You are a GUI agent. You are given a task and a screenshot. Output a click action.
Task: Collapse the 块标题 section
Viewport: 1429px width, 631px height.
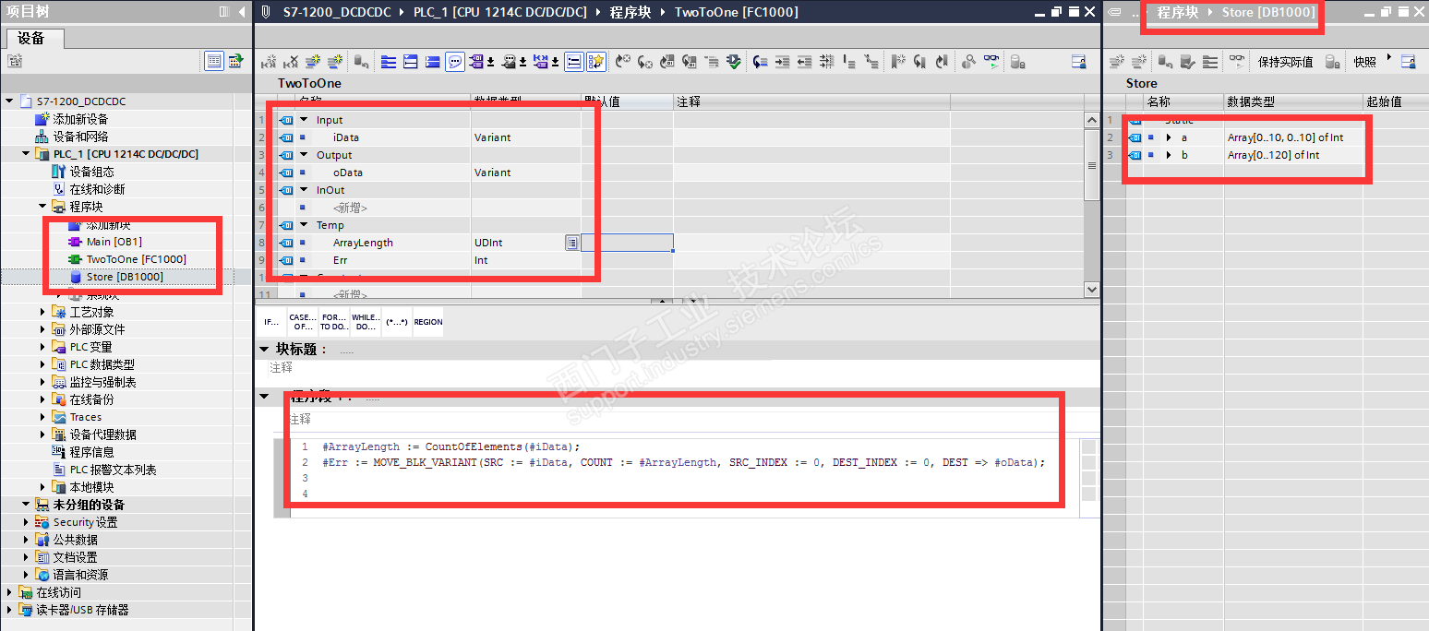[x=265, y=349]
